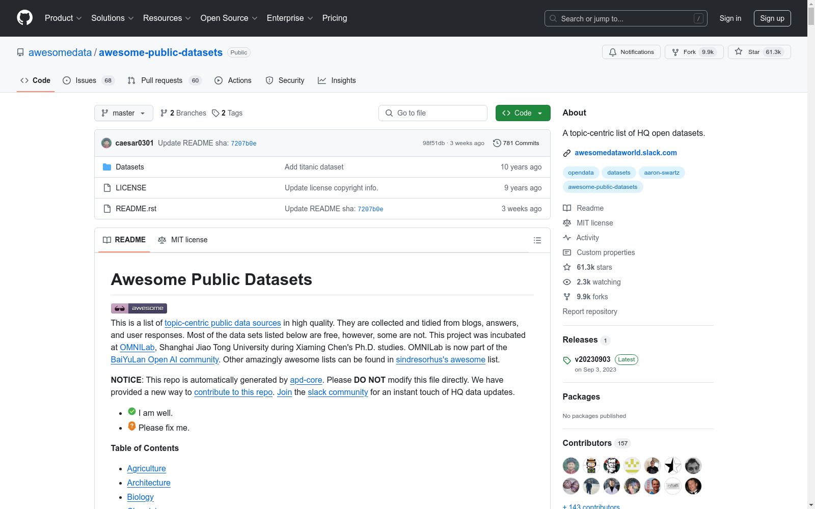Image resolution: width=815 pixels, height=509 pixels.
Task: Open the apd-core link
Action: point(306,380)
